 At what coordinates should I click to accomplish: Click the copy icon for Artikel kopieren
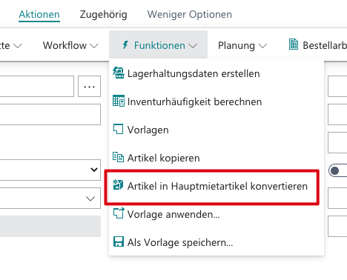(118, 157)
